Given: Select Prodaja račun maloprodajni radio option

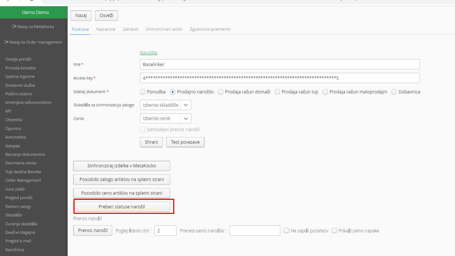Looking at the screenshot, I should [325, 92].
